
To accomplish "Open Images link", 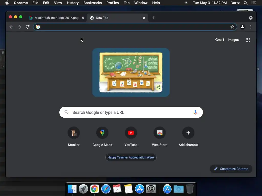I will pyautogui.click(x=233, y=40).
